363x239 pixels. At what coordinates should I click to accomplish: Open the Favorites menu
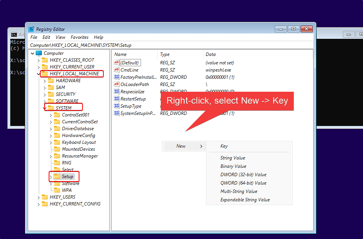80,37
